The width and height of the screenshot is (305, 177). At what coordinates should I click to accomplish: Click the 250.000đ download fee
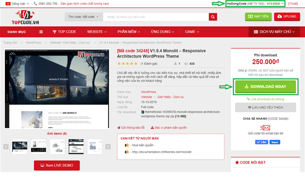point(265,62)
